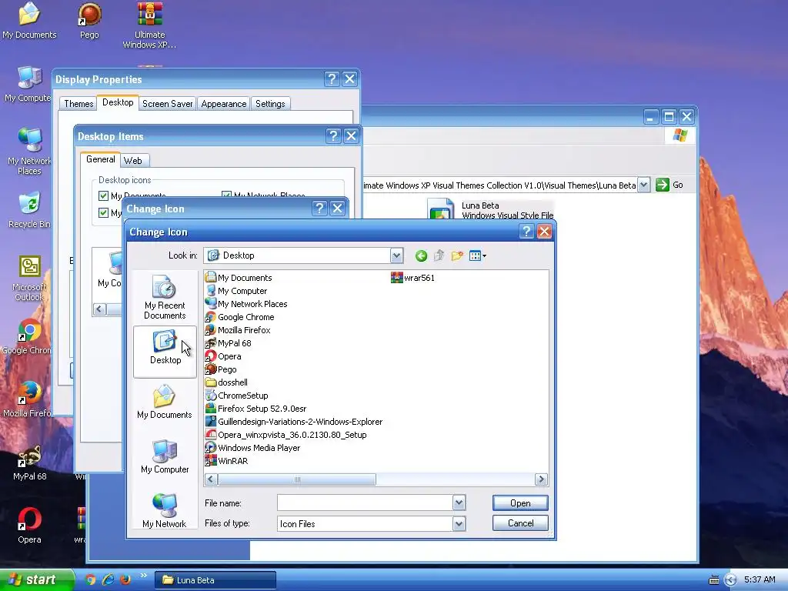Expand address bar dropdown in Luna Beta window
788x591 pixels.
click(644, 185)
